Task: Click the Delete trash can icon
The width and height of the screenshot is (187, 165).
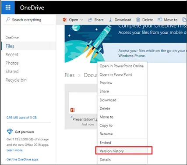Action: coord(138,20)
